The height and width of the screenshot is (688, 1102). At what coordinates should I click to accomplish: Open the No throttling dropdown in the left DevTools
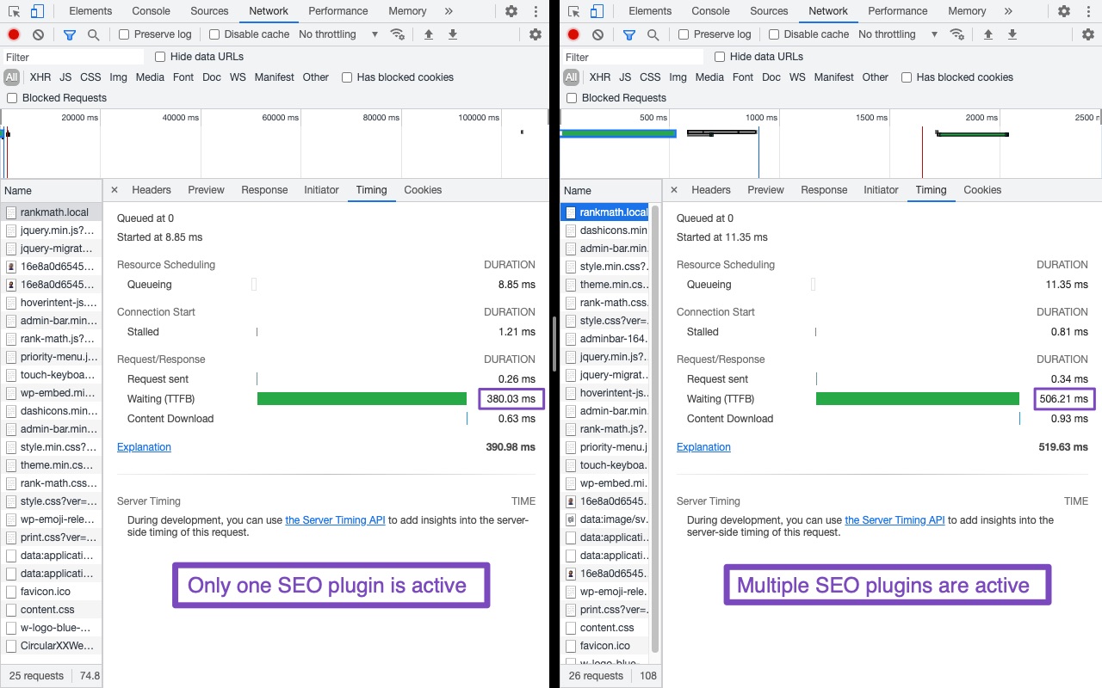coord(338,34)
